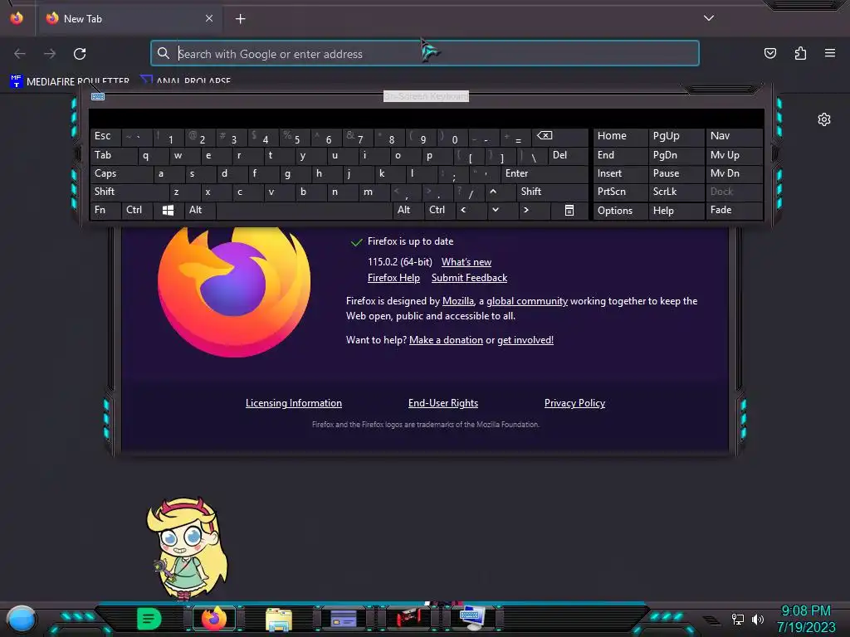Expand the list all tabs chevron
Screen dimensions: 850x637
point(709,18)
